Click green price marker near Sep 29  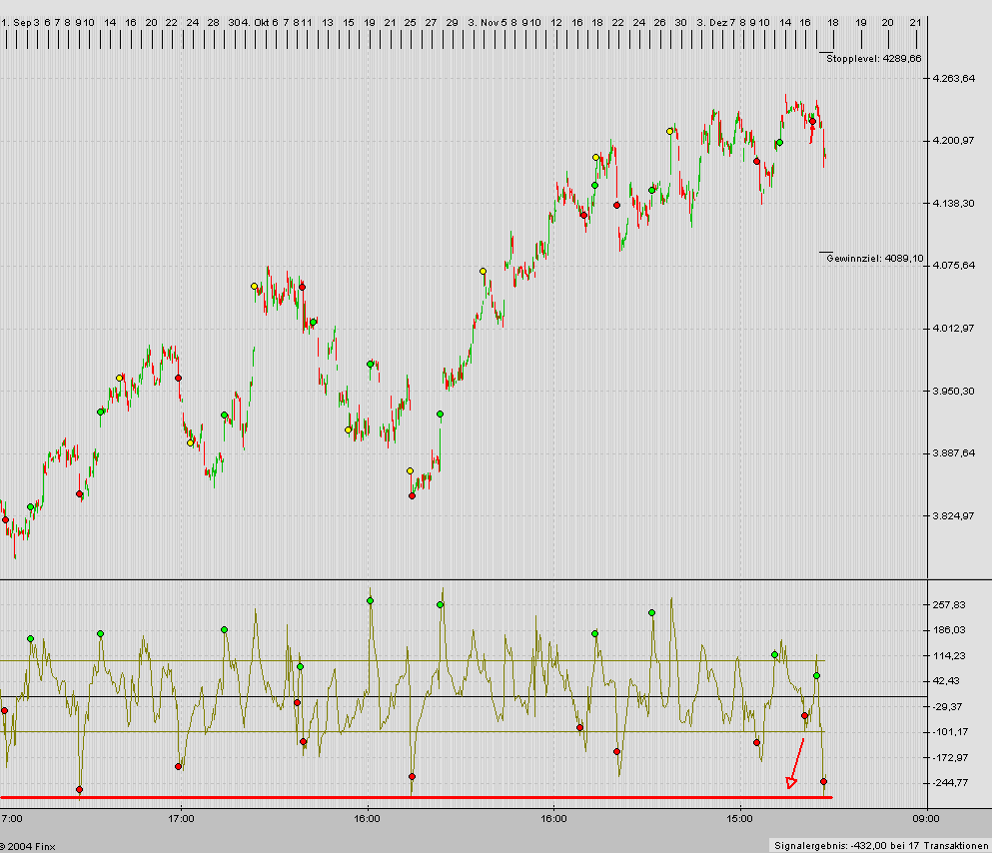[x=224, y=416]
